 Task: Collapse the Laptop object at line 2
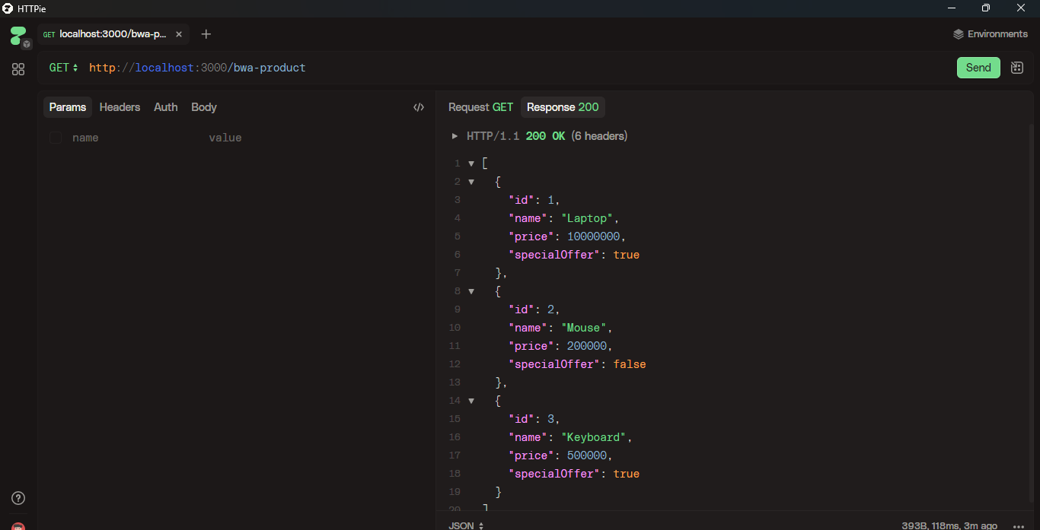pyautogui.click(x=471, y=181)
